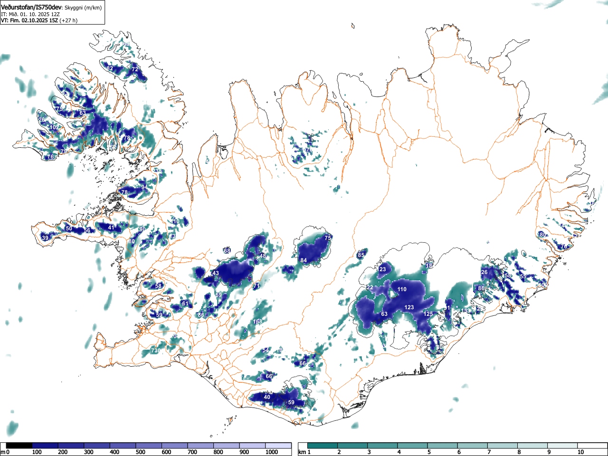Click the visibility value 84 in central highlands

(x=304, y=260)
